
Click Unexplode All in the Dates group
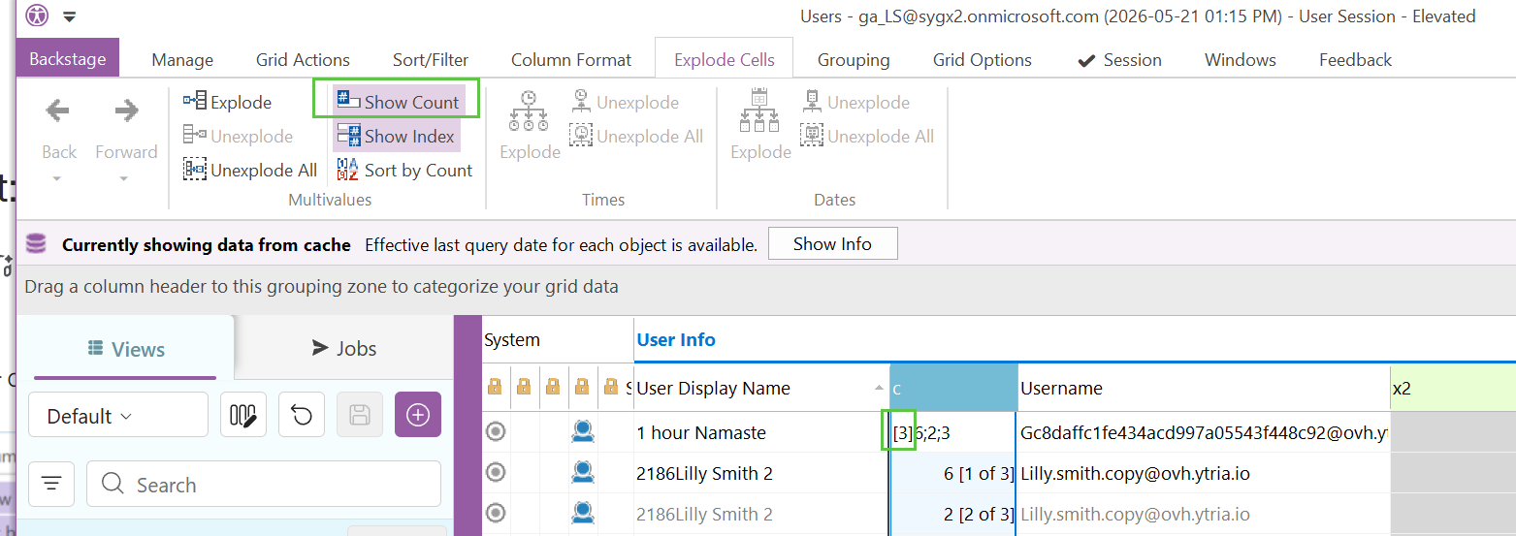[868, 136]
